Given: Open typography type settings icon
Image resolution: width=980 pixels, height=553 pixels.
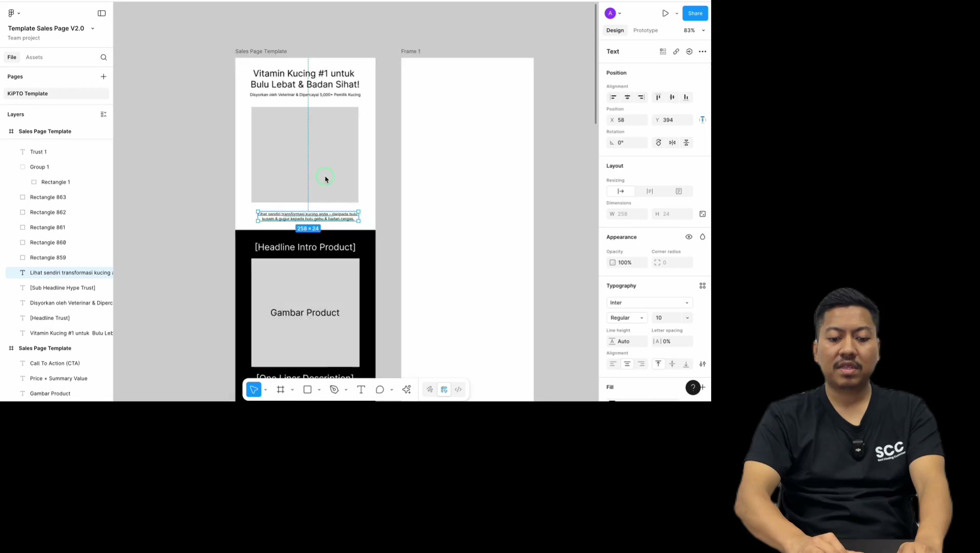Looking at the screenshot, I should 702,364.
